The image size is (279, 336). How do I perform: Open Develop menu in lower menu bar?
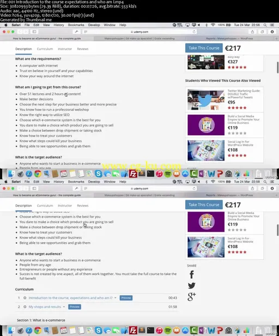pyautogui.click(x=94, y=182)
